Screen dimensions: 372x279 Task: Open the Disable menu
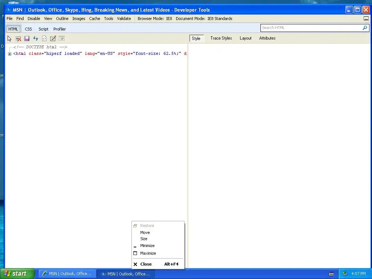coord(34,19)
